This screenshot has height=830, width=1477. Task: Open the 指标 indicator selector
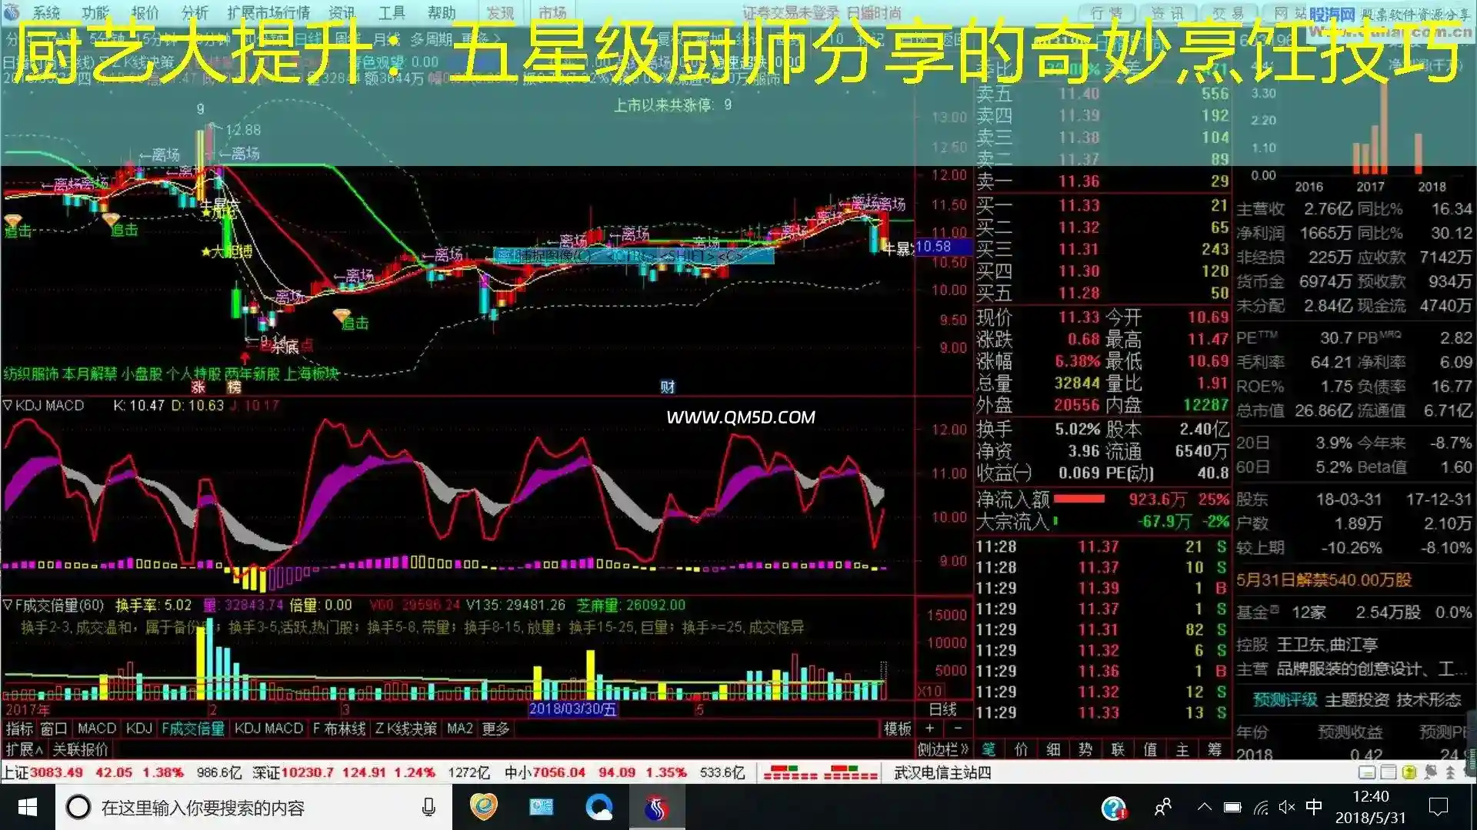point(19,729)
